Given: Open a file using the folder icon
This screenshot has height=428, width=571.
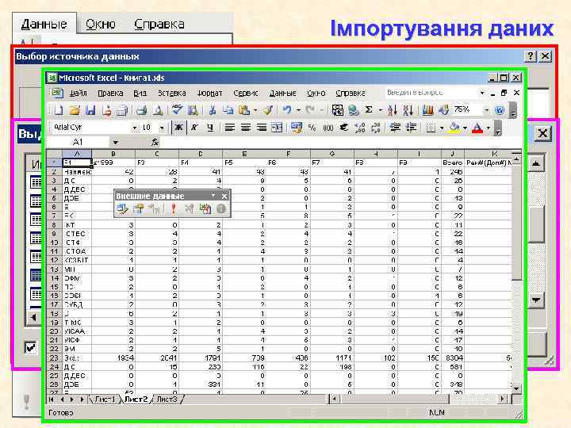Looking at the screenshot, I should (75, 110).
